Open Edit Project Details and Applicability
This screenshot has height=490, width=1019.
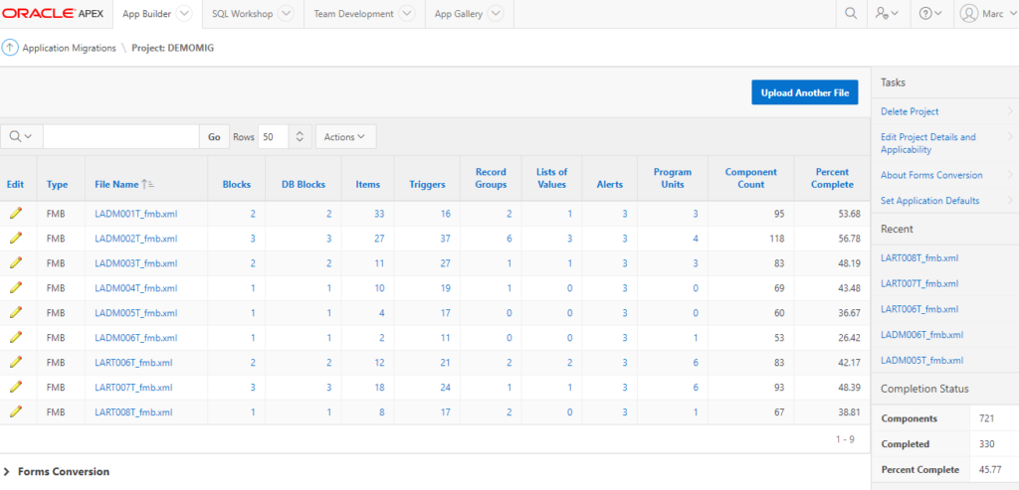928,143
